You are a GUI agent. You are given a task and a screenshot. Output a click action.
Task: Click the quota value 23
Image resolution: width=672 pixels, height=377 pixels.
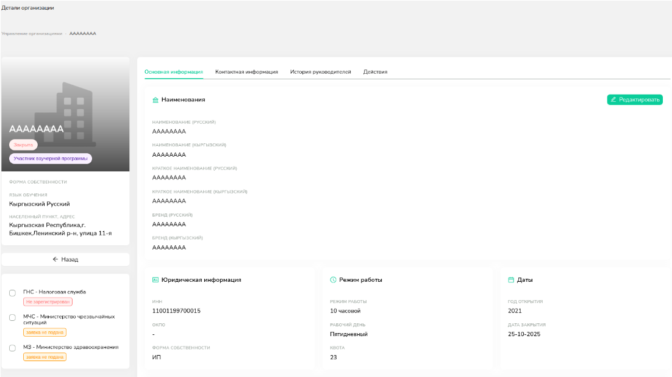click(x=334, y=357)
